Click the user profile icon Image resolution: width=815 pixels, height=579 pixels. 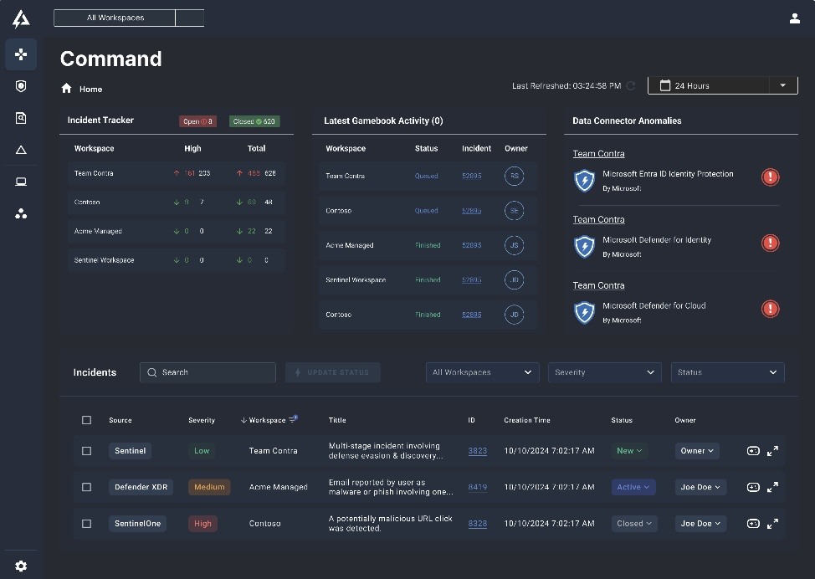pyautogui.click(x=794, y=18)
